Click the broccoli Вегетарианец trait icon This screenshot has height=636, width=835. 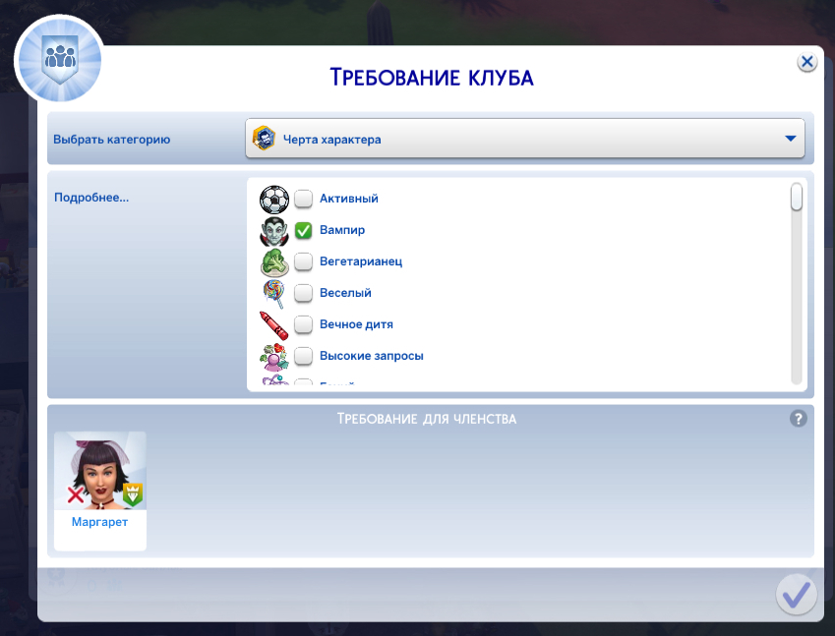(274, 261)
